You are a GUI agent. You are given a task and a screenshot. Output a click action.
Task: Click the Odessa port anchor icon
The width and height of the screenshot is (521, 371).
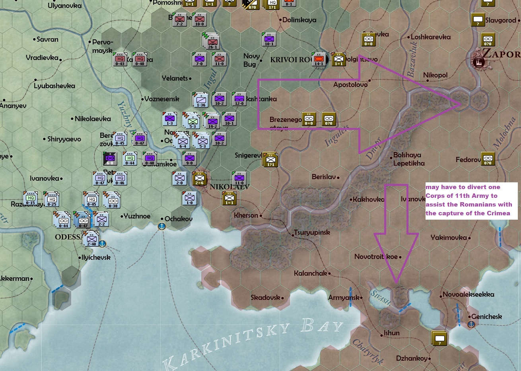102,243
